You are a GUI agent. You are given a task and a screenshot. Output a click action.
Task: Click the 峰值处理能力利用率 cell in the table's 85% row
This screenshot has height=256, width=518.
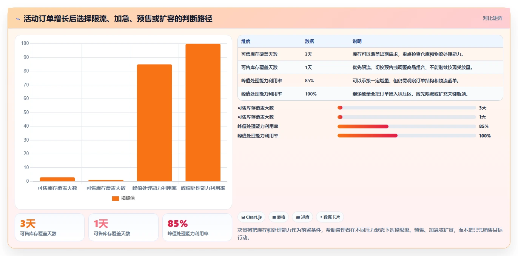tap(262, 80)
